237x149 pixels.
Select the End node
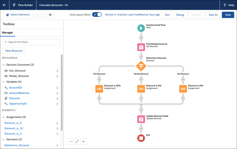coord(141,138)
